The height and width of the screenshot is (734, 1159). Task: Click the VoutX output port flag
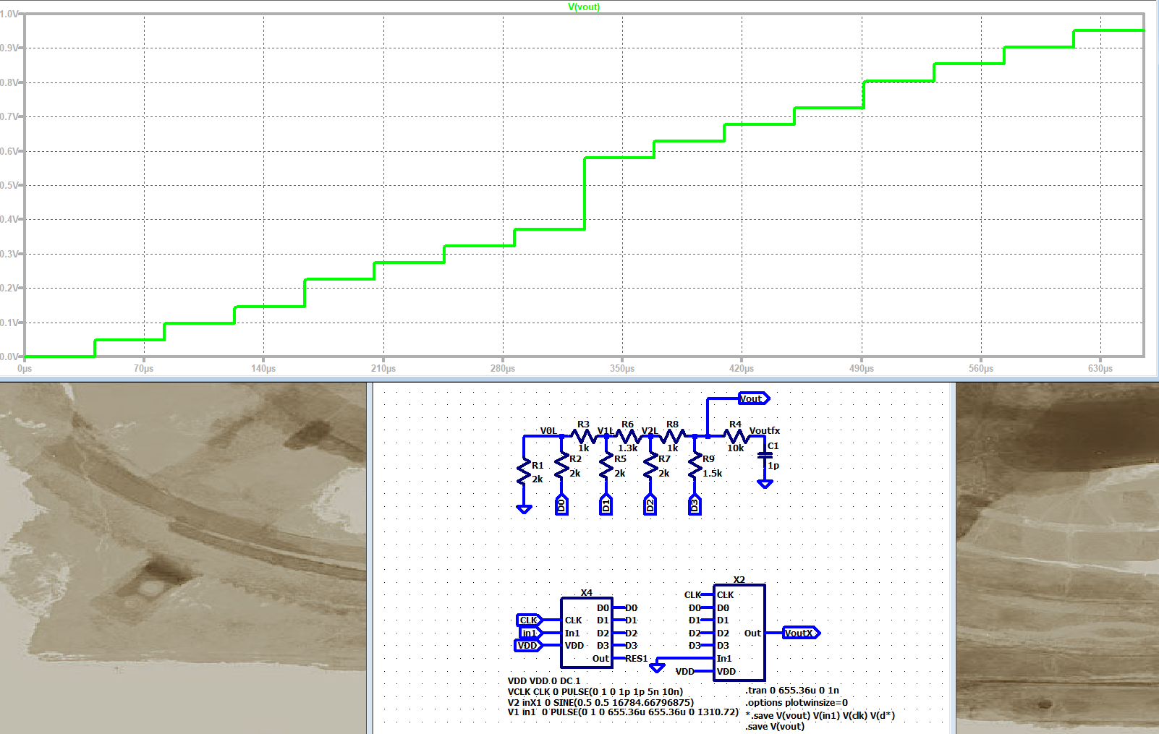pos(801,633)
